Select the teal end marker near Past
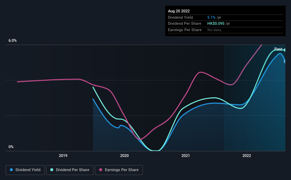The width and height of the screenshot is (291, 180). click(285, 50)
